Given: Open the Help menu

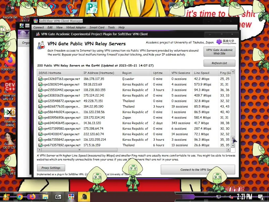Looking at the screenshot, I should pyautogui.click(x=121, y=27).
